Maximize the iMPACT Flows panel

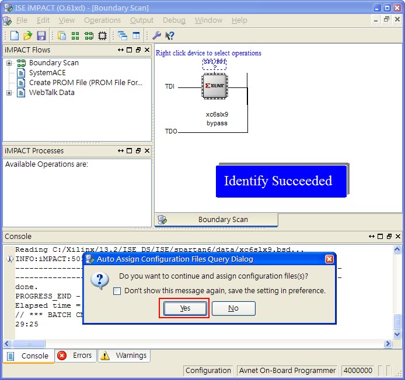pyautogui.click(x=130, y=50)
